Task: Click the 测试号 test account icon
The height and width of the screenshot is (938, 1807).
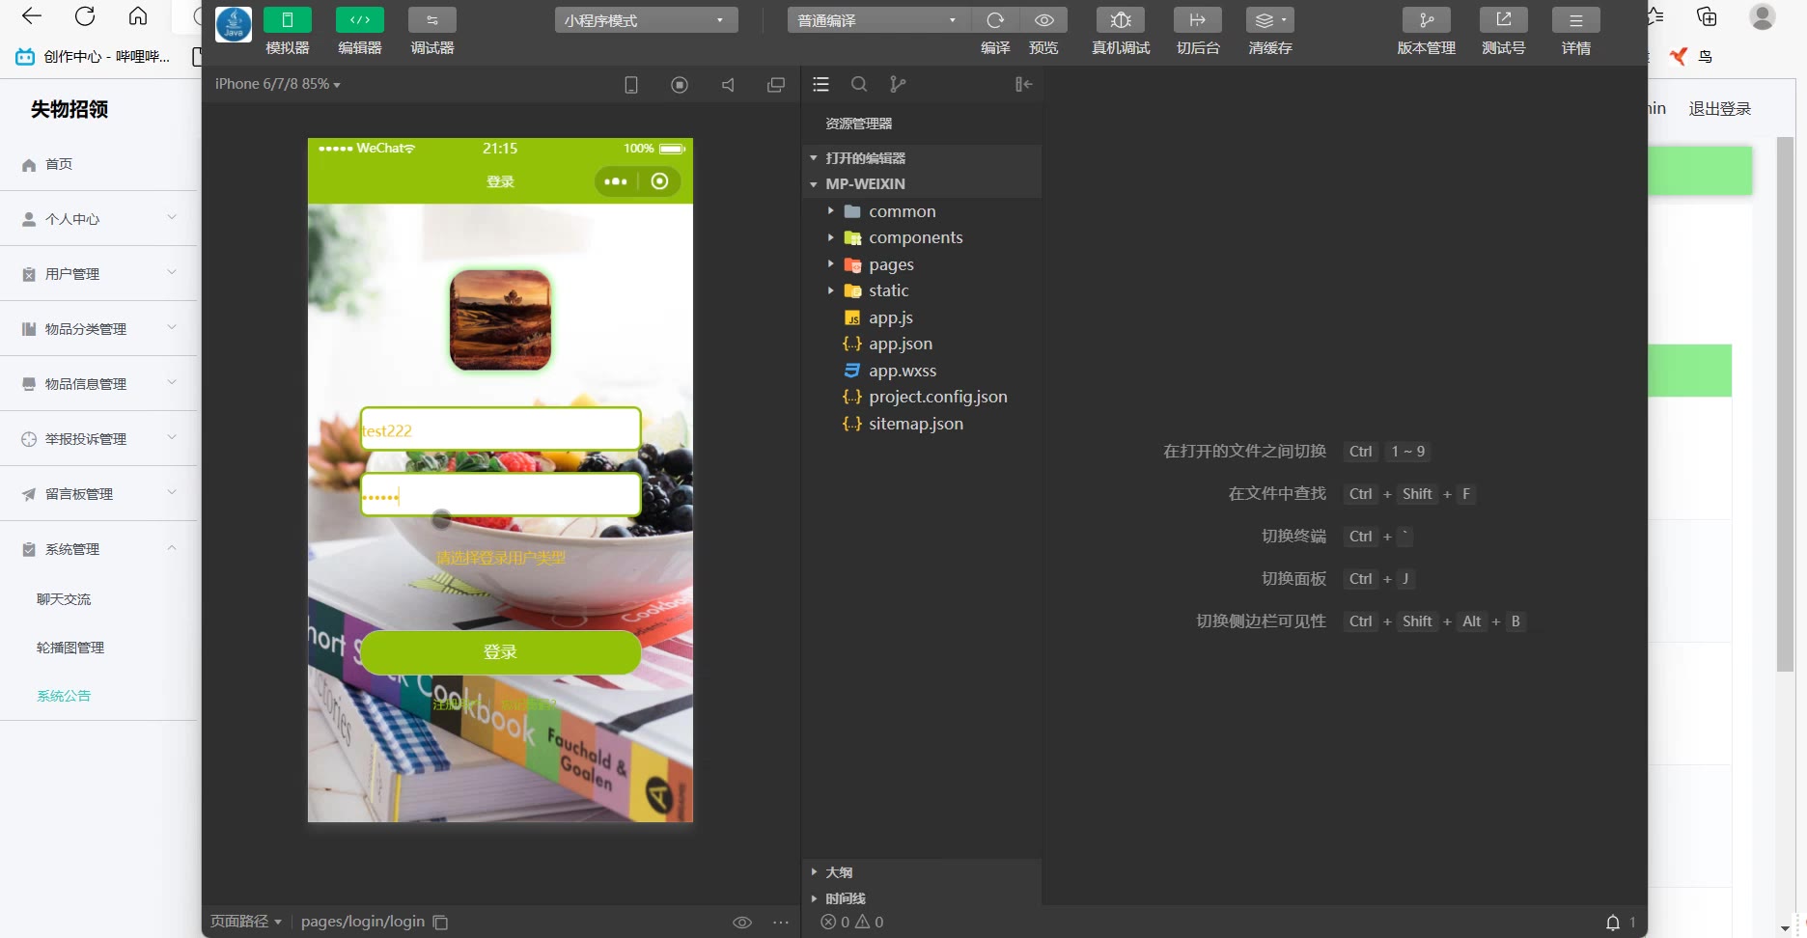Action: [x=1504, y=20]
